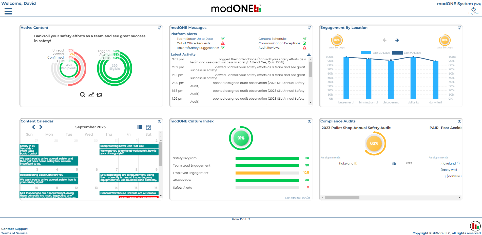Click Team Roster Up to Date checkmark

pyautogui.click(x=223, y=39)
